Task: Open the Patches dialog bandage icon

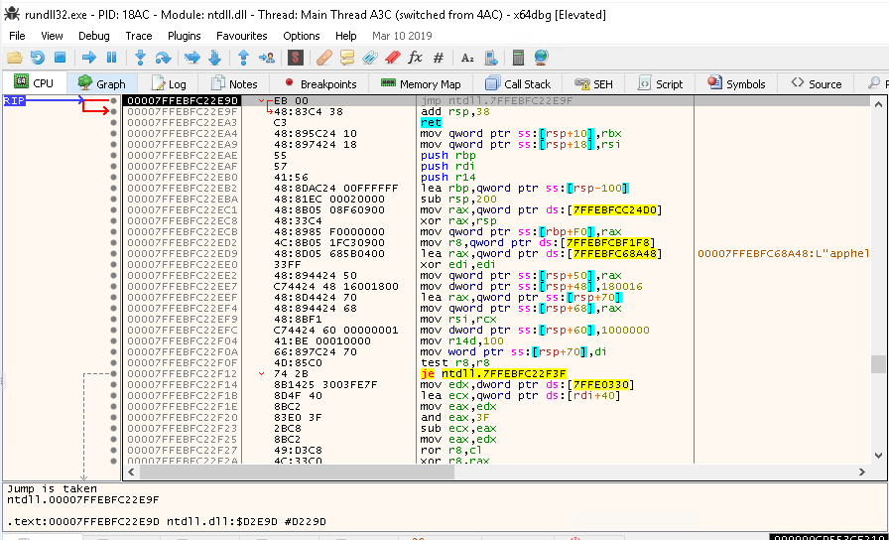Action: pos(324,58)
